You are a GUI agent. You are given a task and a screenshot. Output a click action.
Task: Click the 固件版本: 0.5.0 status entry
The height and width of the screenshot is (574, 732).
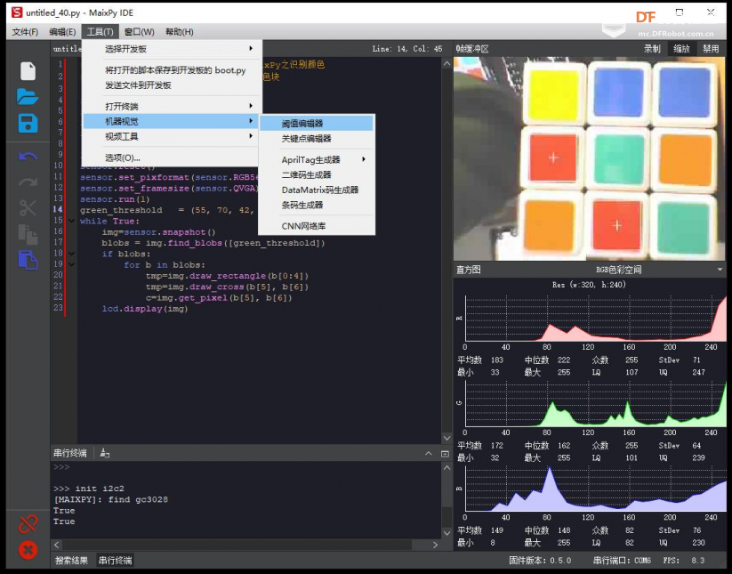point(540,561)
